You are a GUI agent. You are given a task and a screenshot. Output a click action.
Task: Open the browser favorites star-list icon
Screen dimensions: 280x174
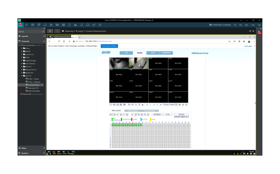pos(234,41)
